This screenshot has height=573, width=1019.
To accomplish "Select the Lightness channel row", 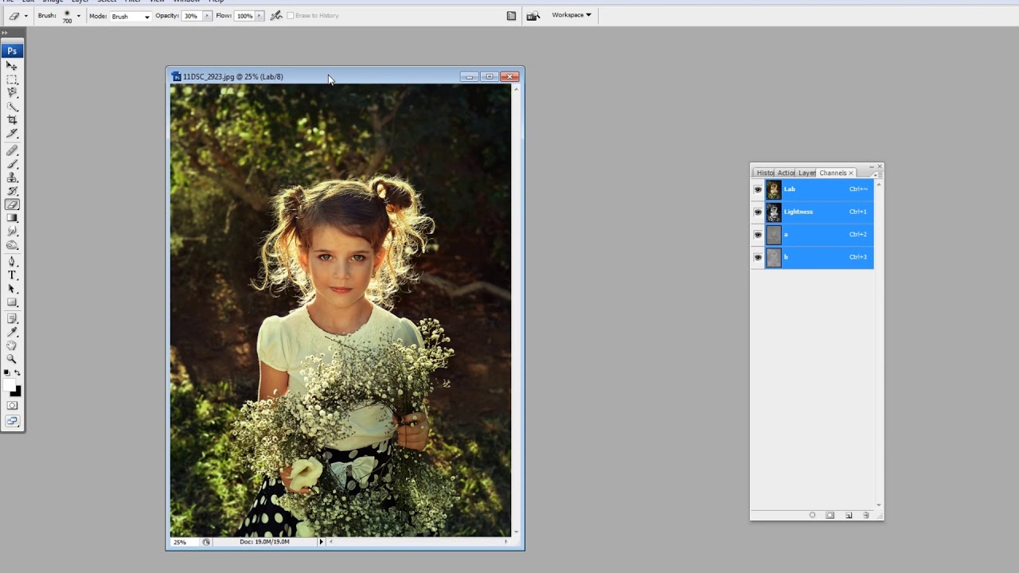I will pyautogui.click(x=819, y=212).
